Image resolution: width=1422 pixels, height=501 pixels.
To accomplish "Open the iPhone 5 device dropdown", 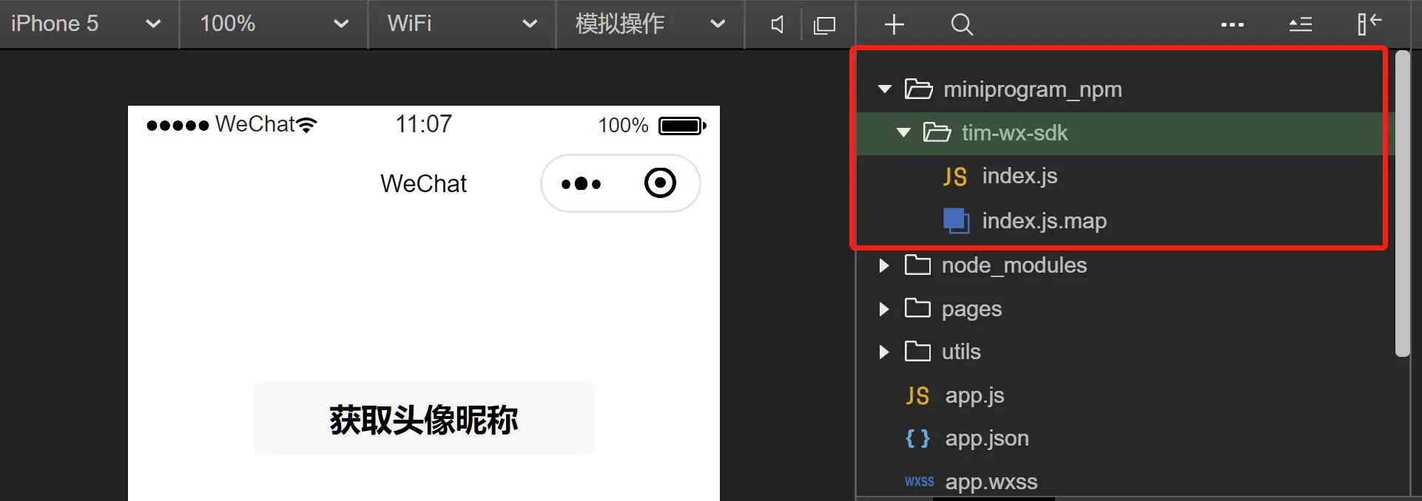I will point(89,24).
